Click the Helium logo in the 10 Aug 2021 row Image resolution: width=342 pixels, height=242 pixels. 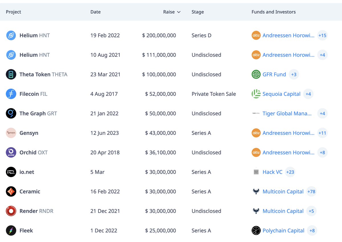11,55
